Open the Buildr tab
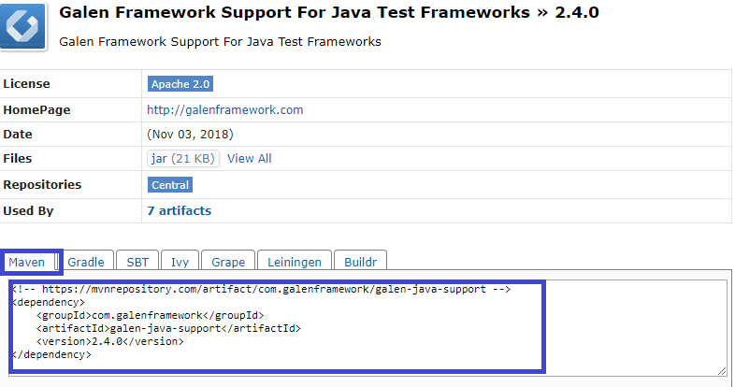The image size is (735, 387). [360, 263]
